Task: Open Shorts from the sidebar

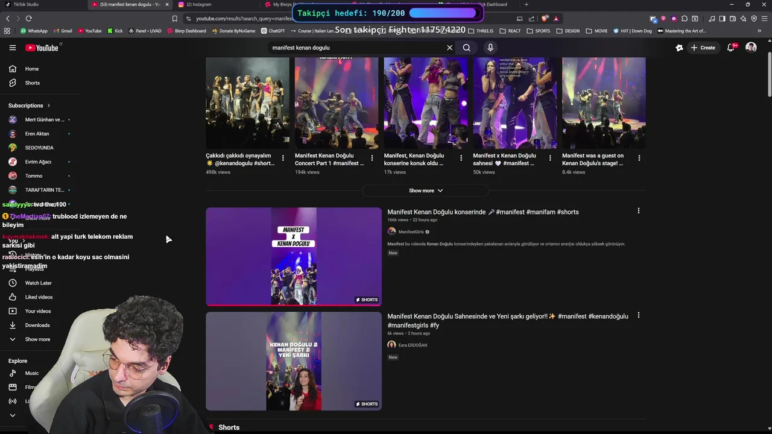Action: (32, 83)
